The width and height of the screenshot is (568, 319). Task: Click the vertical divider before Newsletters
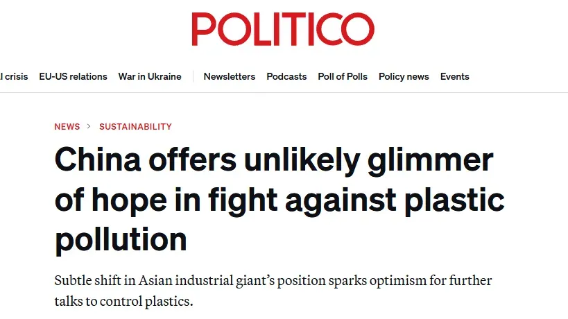[x=193, y=76]
